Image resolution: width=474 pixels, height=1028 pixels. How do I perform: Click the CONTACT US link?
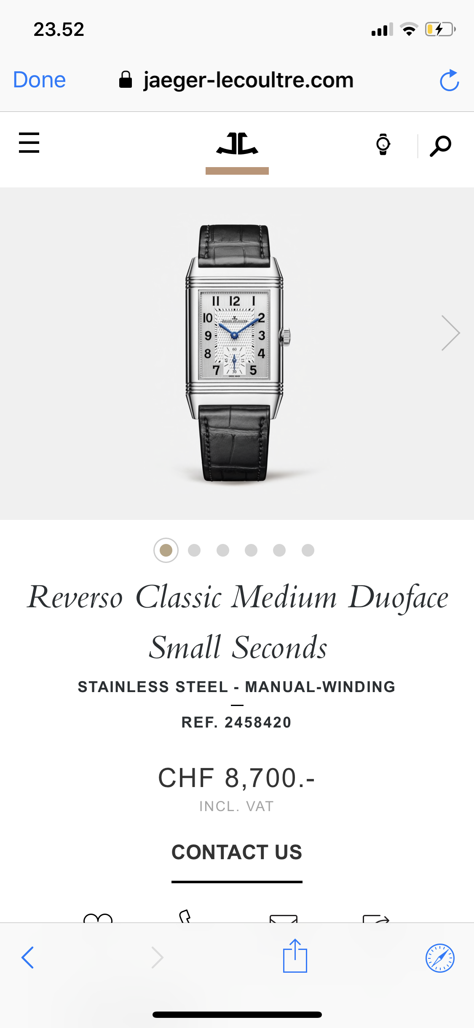[x=237, y=852]
